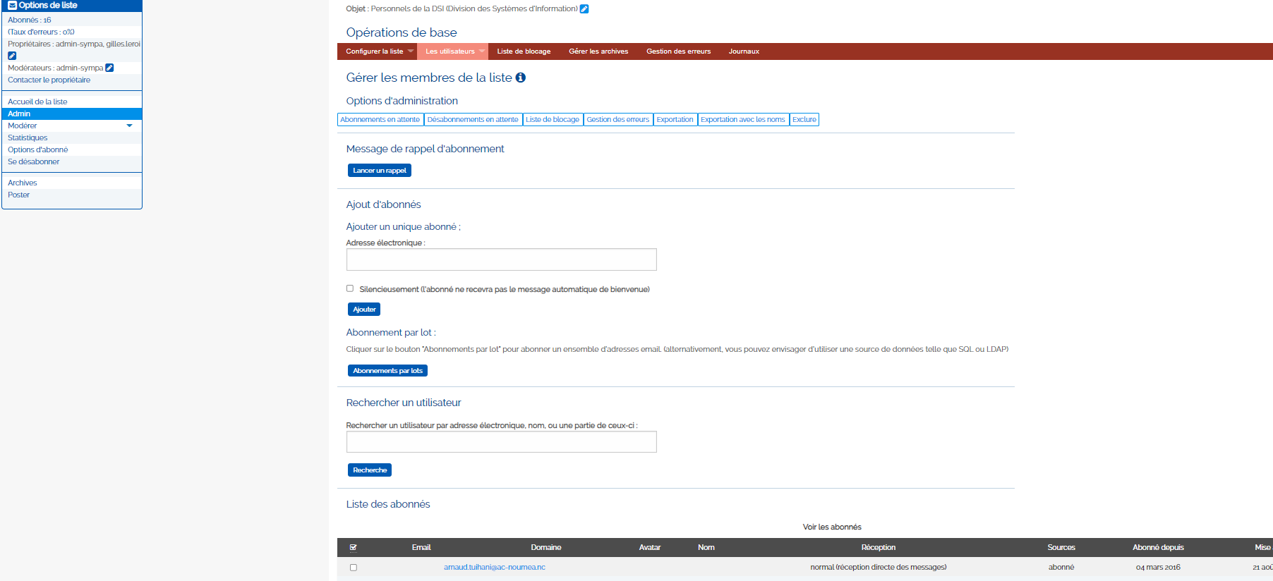1273x581 pixels.
Task: Expand the Modérer dropdown arrow in sidebar
Action: [129, 126]
